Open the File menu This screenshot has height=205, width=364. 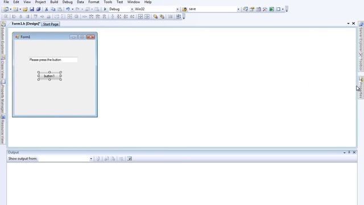(6, 2)
